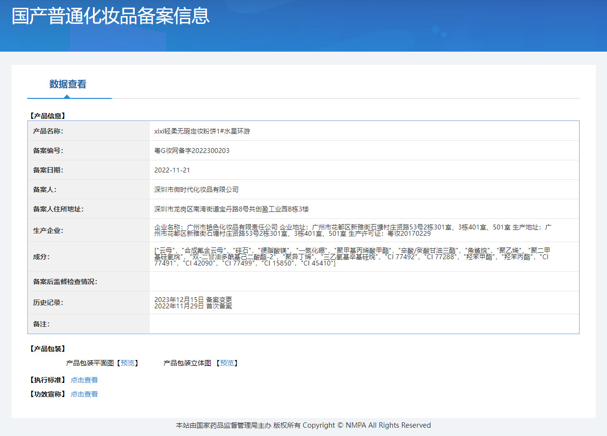Click the manufacturer details starting 企业名称：广州市艳色化妆品
Viewport: 607px width, 436px height.
(353, 230)
